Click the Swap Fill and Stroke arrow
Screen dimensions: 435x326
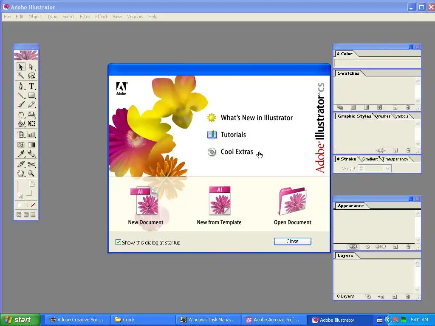[x=33, y=183]
